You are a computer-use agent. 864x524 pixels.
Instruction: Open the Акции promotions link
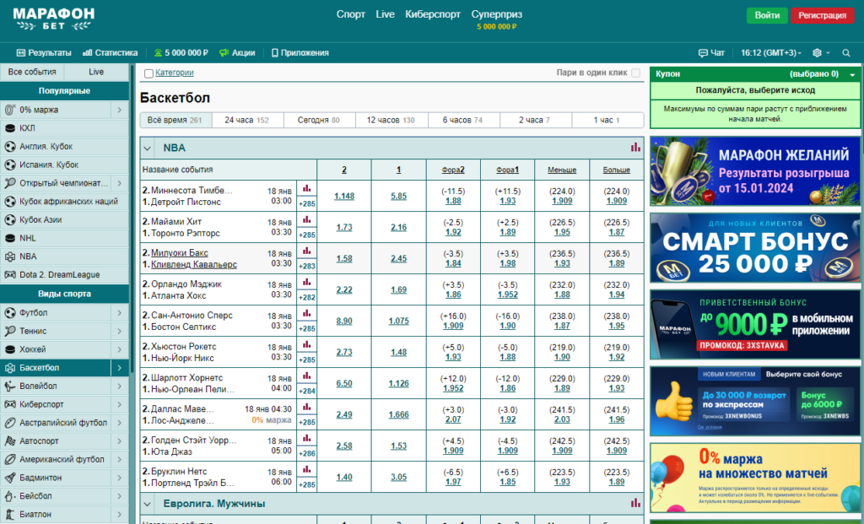(237, 53)
